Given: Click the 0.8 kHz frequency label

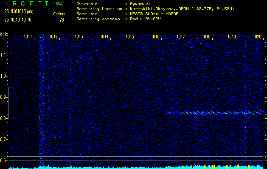Looking at the screenshot, I should (3, 118).
